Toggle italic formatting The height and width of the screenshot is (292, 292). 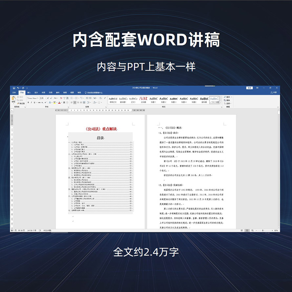pyautogui.click(x=31, y=102)
